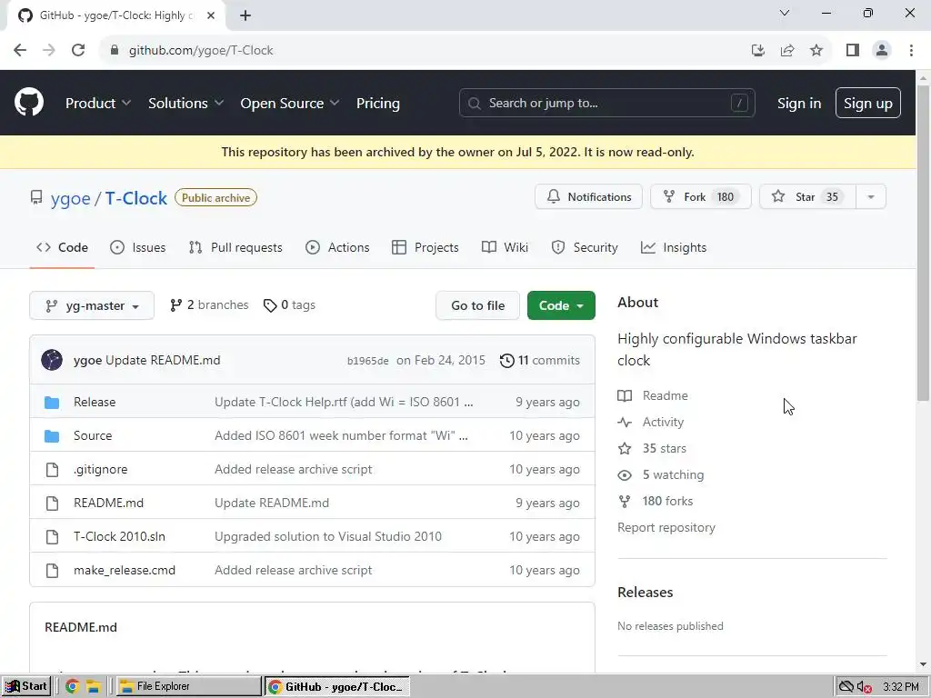View ygoe's avatar profile picture
The image size is (931, 698).
52,360
